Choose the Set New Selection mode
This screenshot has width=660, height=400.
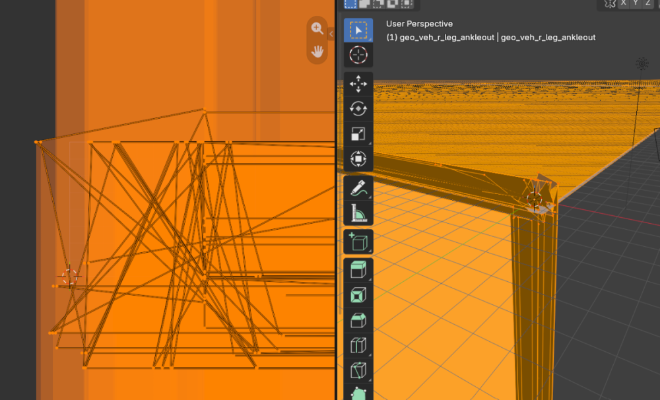click(x=350, y=4)
